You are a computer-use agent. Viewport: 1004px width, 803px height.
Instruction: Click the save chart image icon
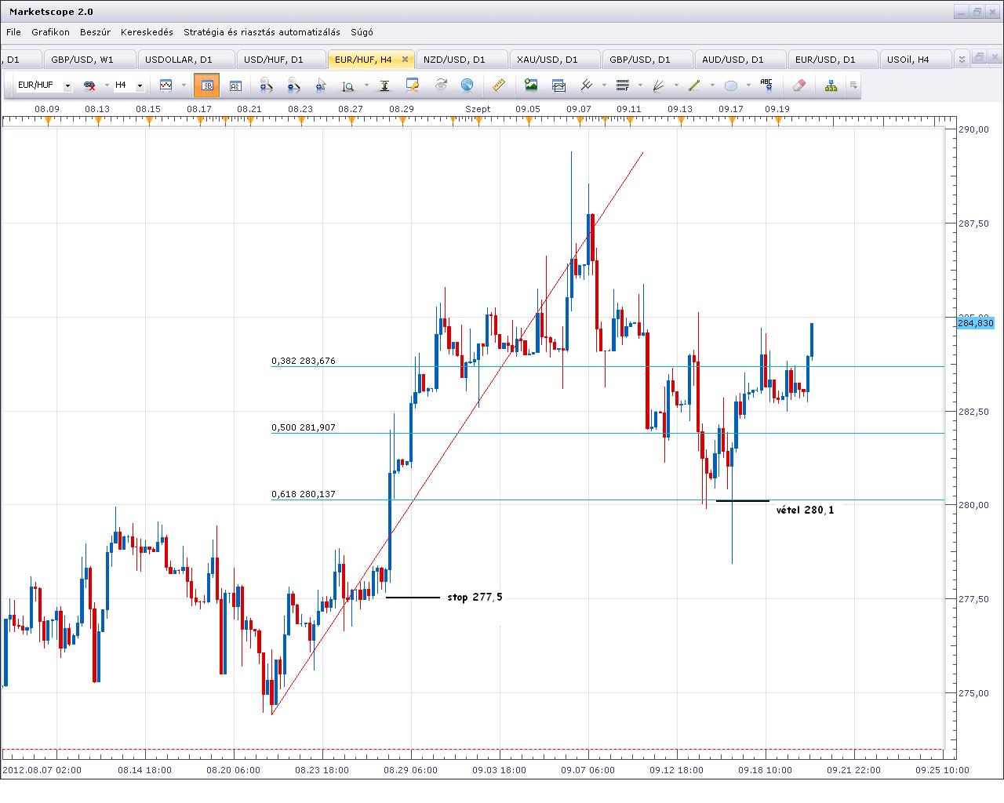(531, 85)
